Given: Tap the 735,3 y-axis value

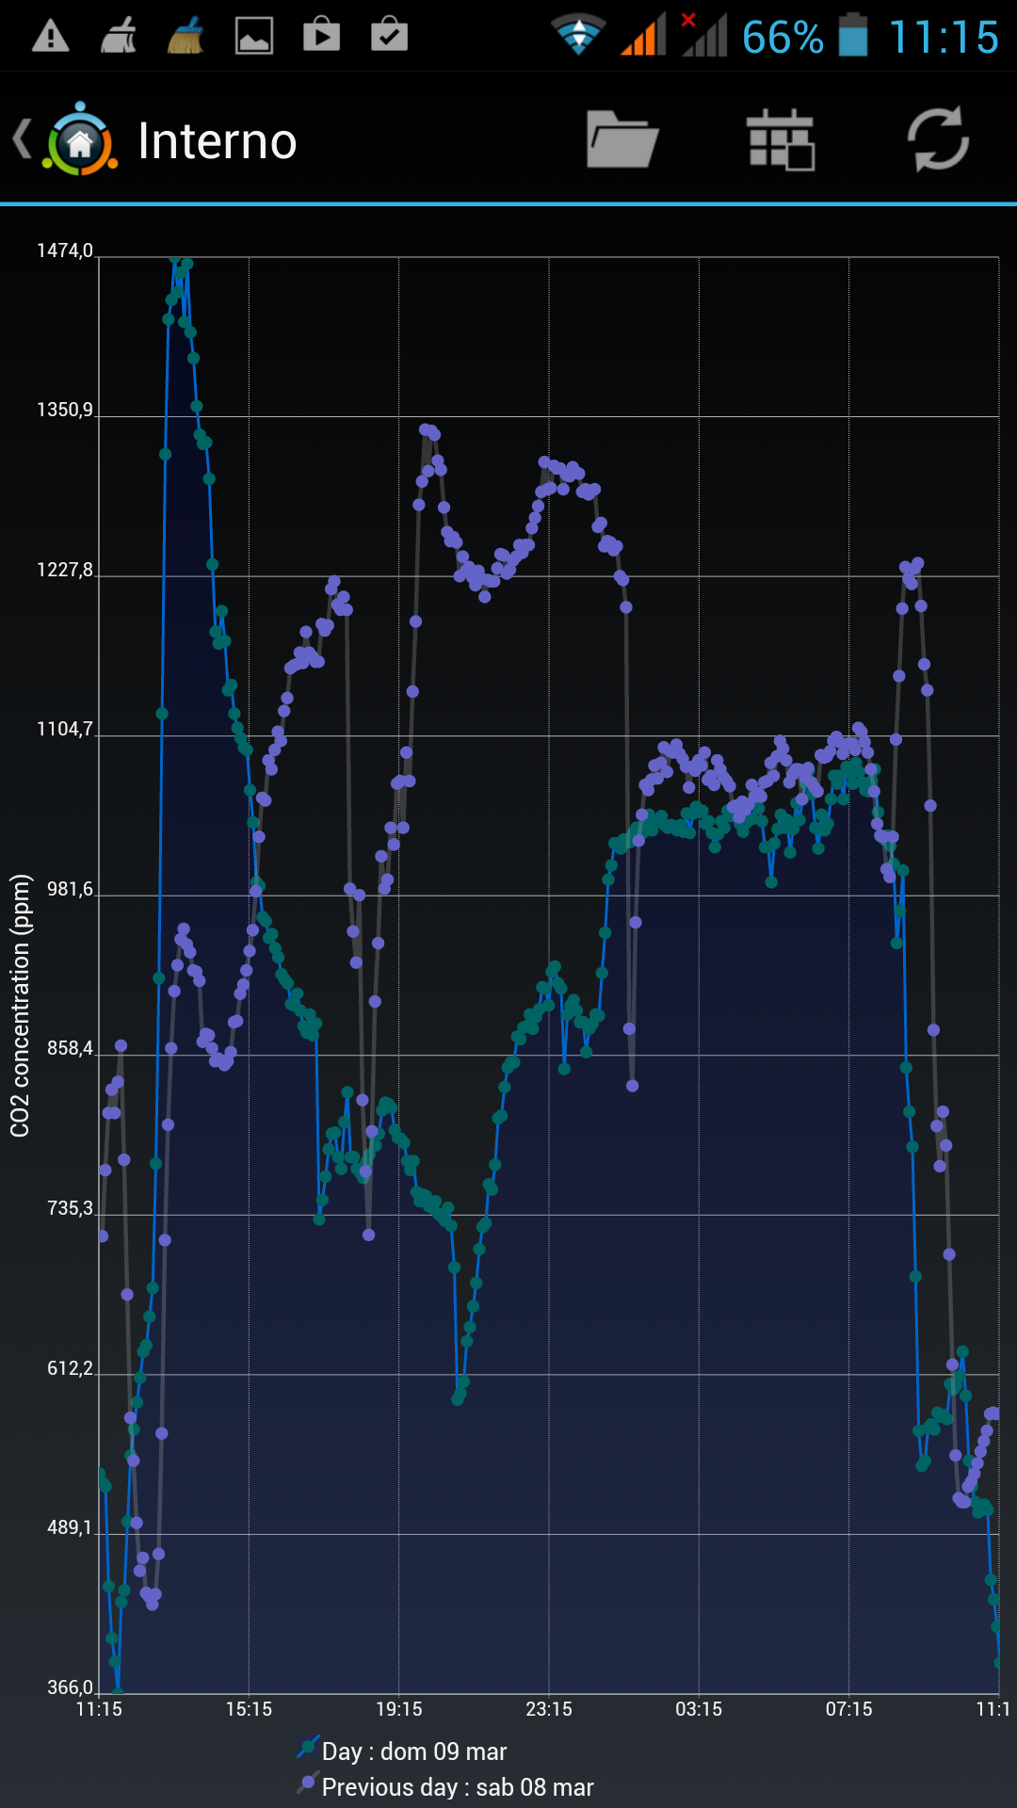Looking at the screenshot, I should pos(70,1208).
